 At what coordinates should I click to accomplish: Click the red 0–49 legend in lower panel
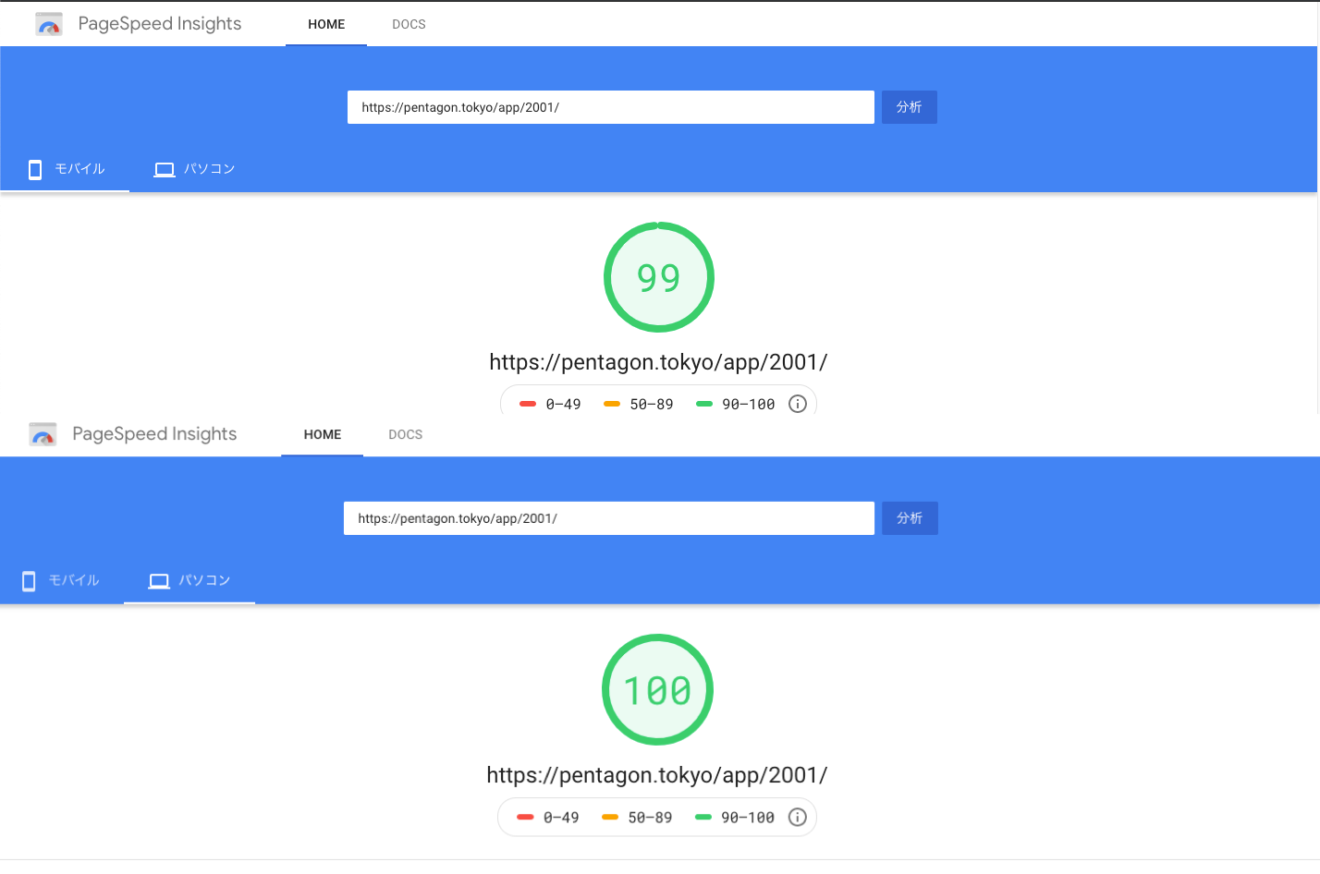pos(548,817)
